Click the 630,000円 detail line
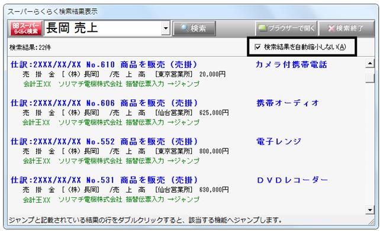The height and width of the screenshot is (231, 380). tap(125, 190)
